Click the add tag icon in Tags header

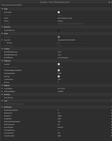pyautogui.click(x=111, y=101)
